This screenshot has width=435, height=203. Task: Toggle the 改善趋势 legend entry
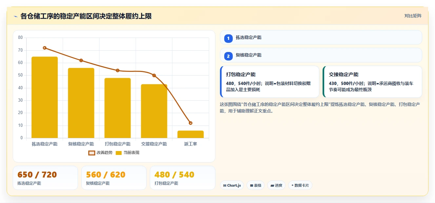click(x=100, y=153)
